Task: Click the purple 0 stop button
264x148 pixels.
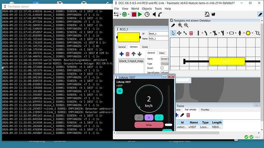Action: [x=149, y=117]
